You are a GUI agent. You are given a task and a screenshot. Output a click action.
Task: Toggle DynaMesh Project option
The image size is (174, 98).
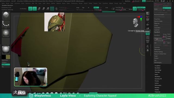pos(169,36)
